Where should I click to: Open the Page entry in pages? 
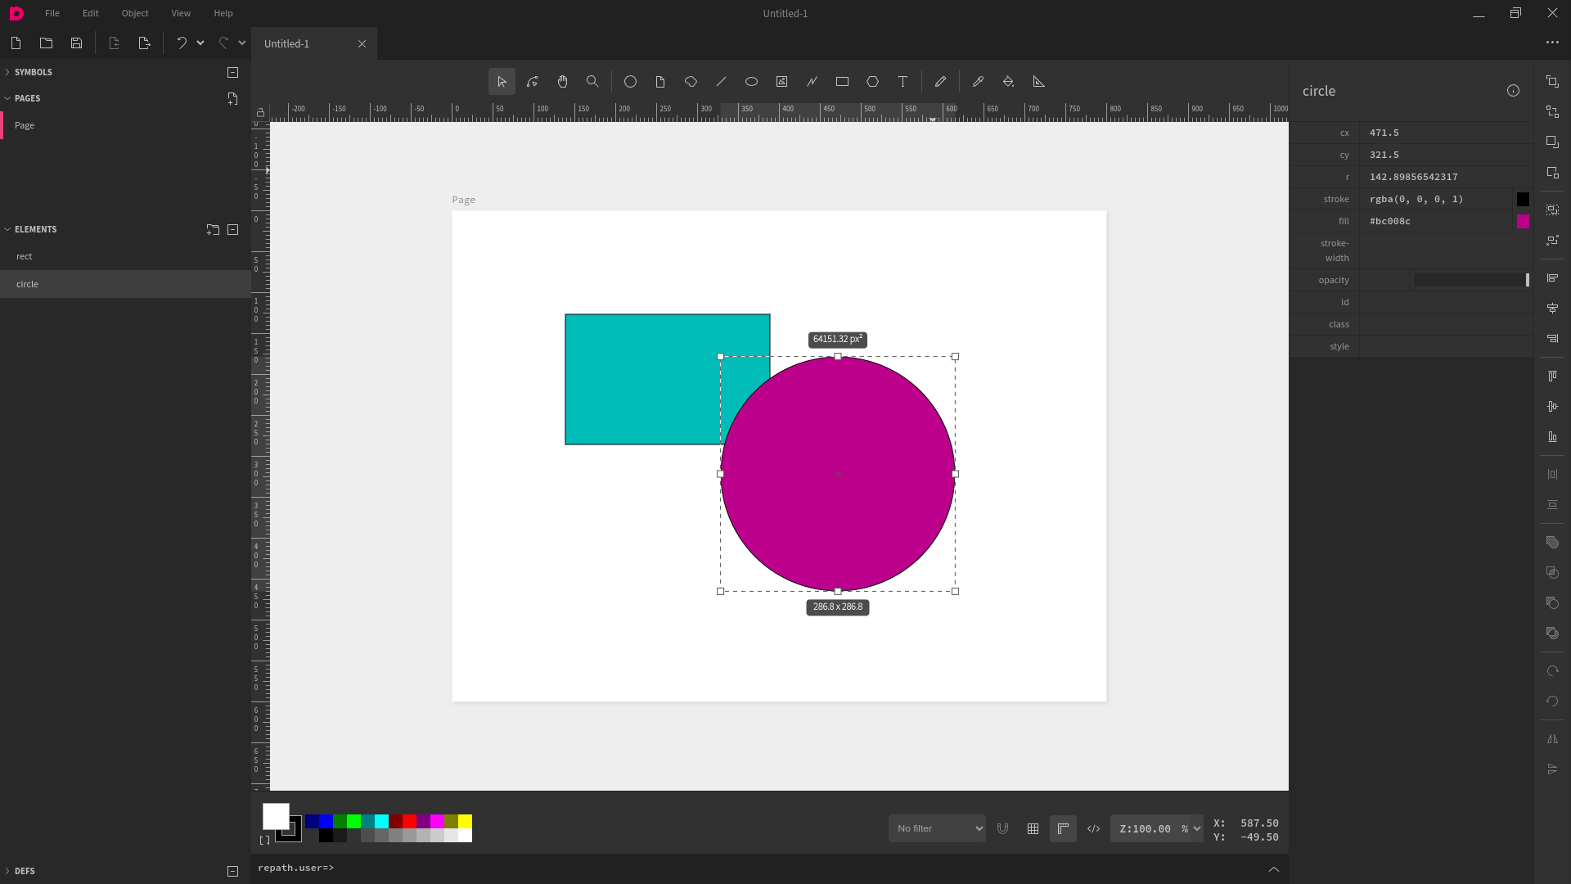click(x=25, y=125)
